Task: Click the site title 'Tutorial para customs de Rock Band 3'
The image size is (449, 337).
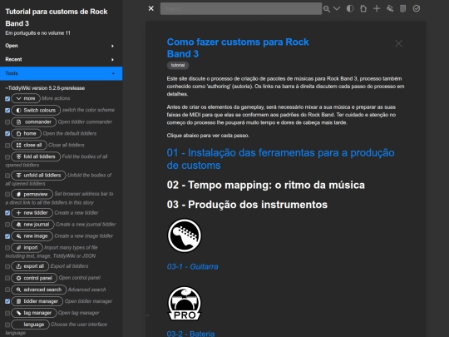Action: [x=57, y=17]
